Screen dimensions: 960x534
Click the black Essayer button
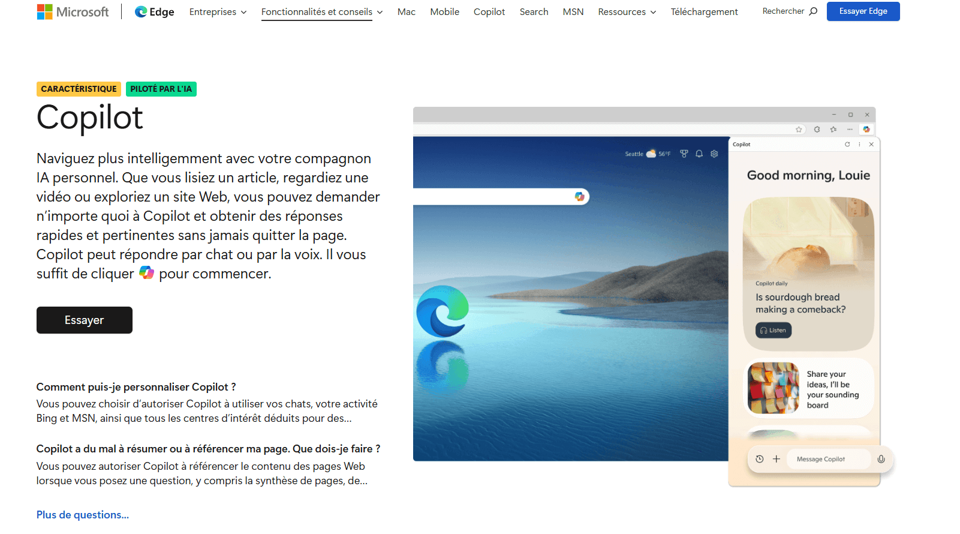click(85, 320)
